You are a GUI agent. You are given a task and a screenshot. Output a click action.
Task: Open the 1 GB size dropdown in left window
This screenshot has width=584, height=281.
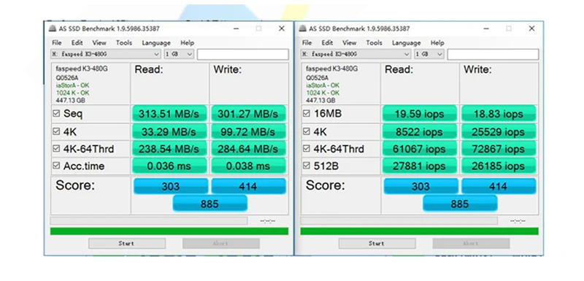(179, 54)
